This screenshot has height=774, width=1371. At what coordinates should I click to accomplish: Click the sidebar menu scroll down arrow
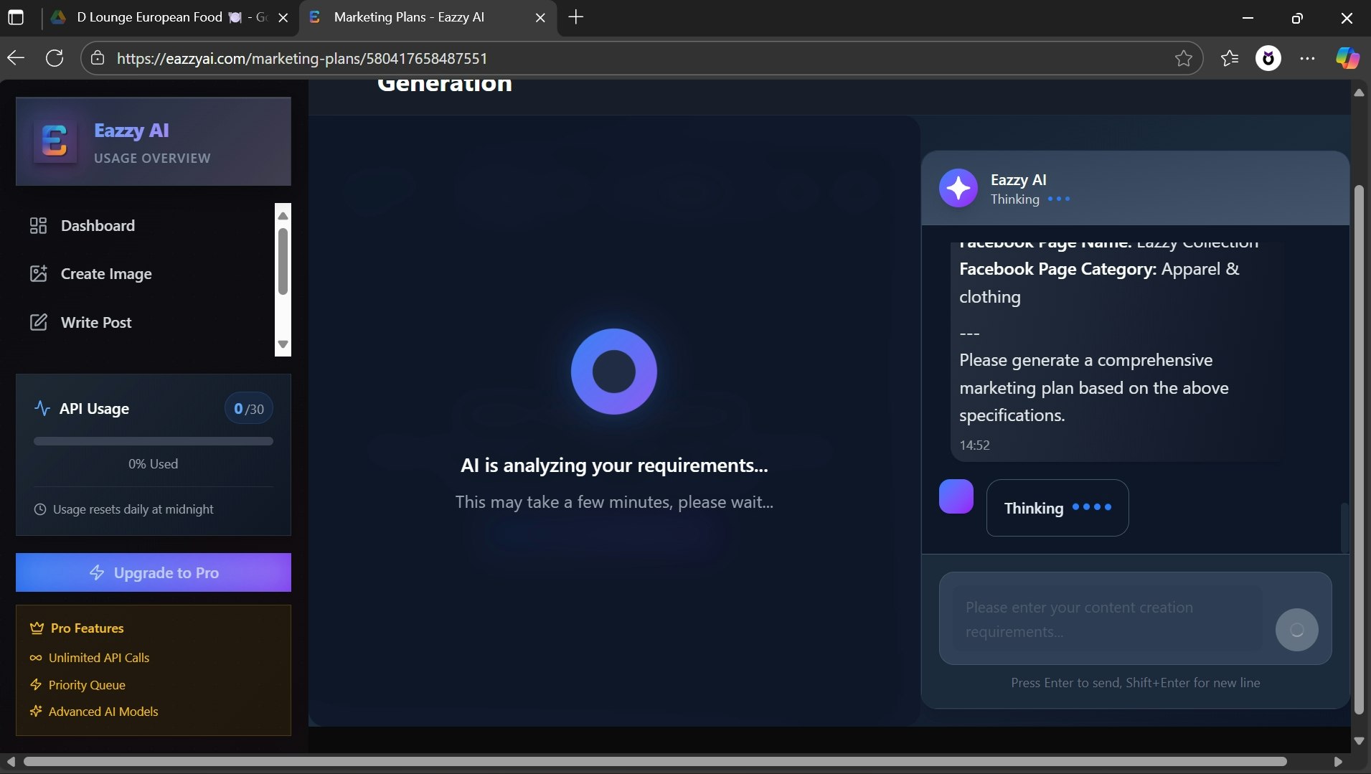tap(283, 344)
